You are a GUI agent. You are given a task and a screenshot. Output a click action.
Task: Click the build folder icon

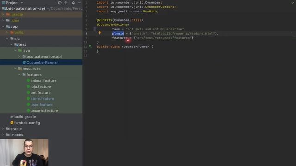pos(12,32)
